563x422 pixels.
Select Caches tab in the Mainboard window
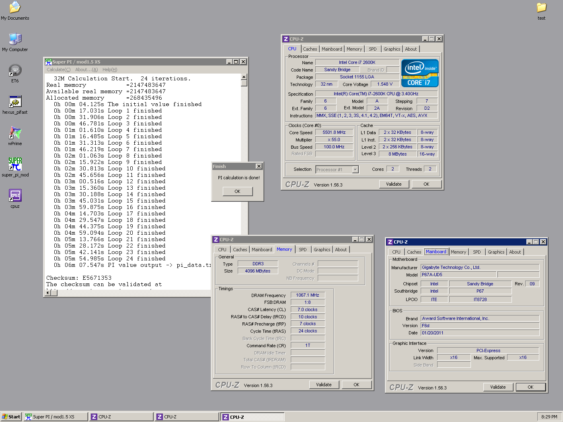pos(414,252)
